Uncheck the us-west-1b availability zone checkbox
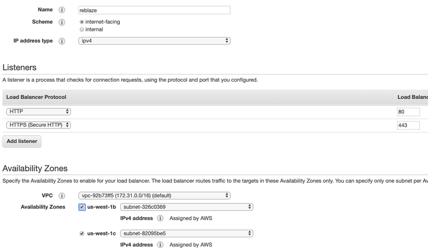Screen dimensions: 428x252 click(x=82, y=207)
